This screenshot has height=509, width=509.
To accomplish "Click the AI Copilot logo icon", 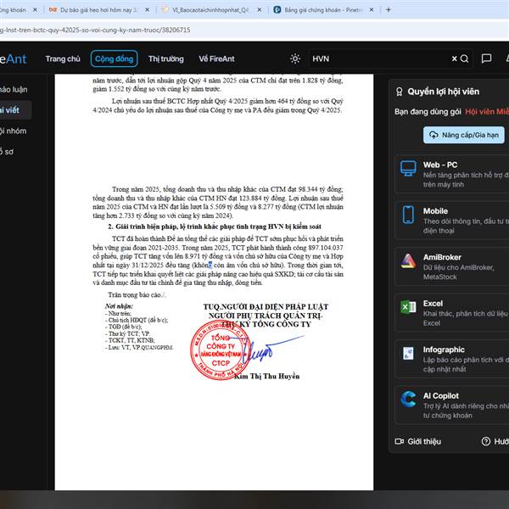I will pos(408,399).
